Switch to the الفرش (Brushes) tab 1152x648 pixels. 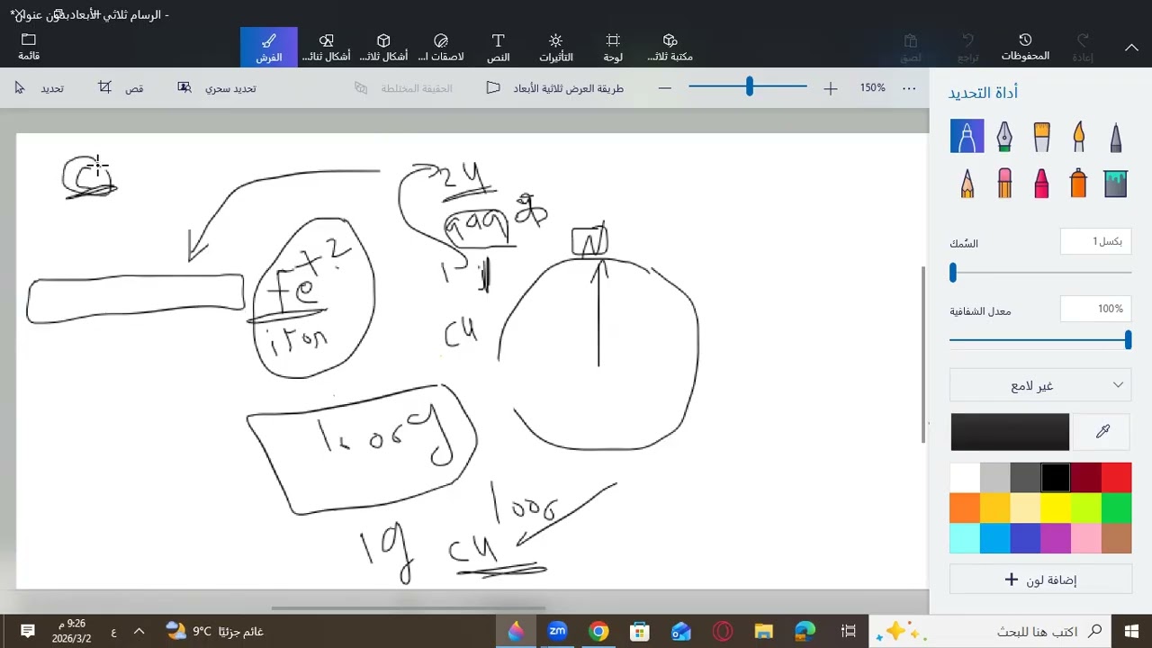(x=268, y=48)
